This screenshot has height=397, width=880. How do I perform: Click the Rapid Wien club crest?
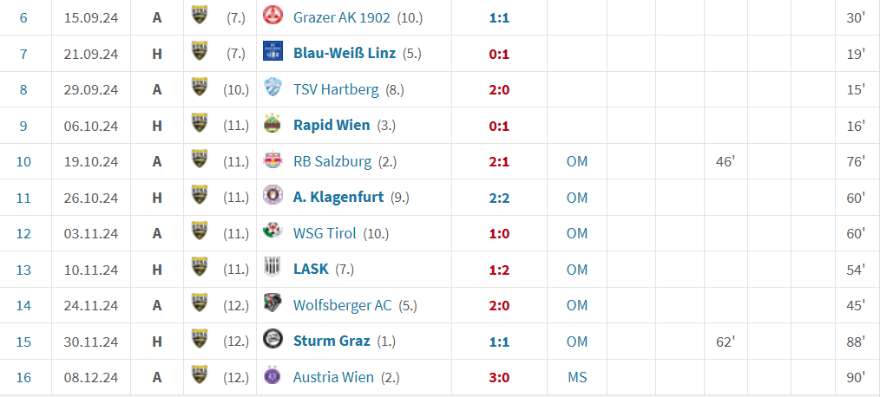point(273,125)
